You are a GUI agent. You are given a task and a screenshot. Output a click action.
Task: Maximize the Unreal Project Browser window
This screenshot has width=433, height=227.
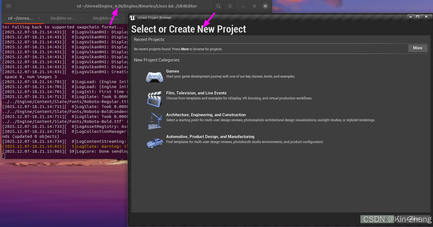(418, 17)
